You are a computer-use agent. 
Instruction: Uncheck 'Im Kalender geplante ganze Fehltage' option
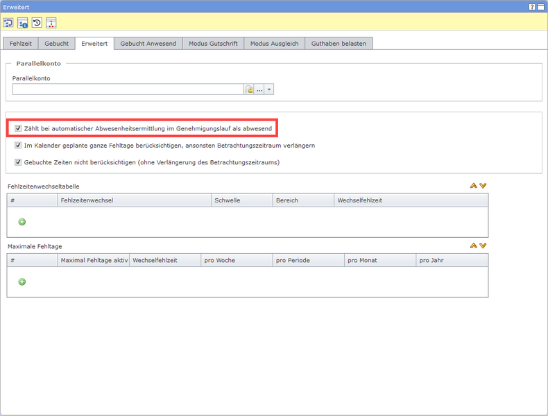pyautogui.click(x=18, y=146)
